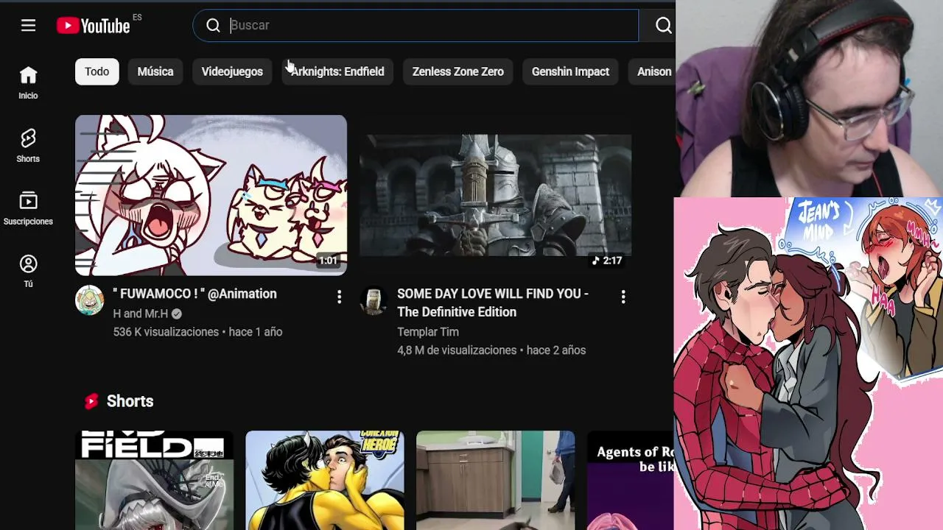The width and height of the screenshot is (943, 530).
Task: Select the Todo filter chip
Action: coord(97,71)
